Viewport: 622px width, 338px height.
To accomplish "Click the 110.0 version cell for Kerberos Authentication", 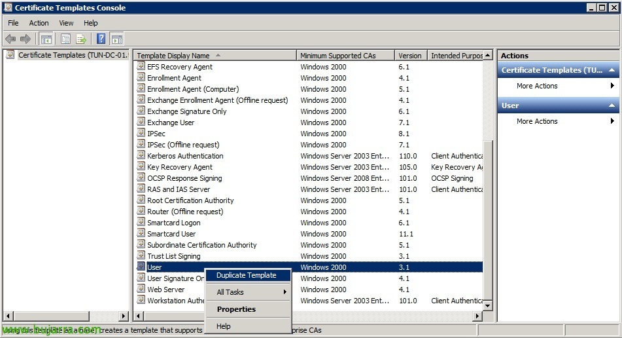I will click(x=407, y=156).
